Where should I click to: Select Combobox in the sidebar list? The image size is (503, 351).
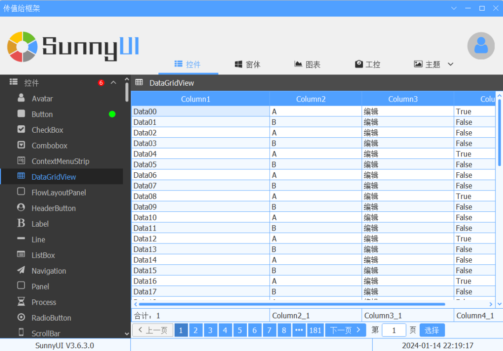62,145
